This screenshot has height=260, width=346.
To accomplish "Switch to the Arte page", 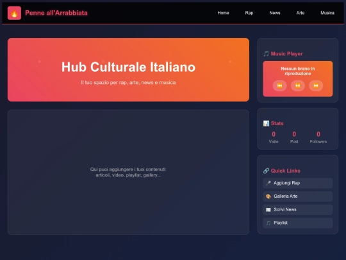I will click(300, 13).
